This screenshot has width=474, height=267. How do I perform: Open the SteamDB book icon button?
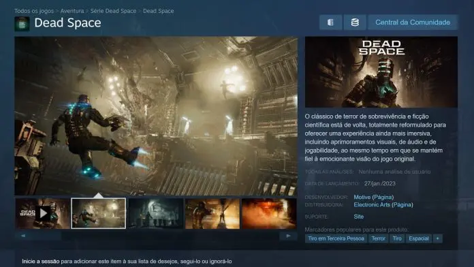[x=330, y=22]
